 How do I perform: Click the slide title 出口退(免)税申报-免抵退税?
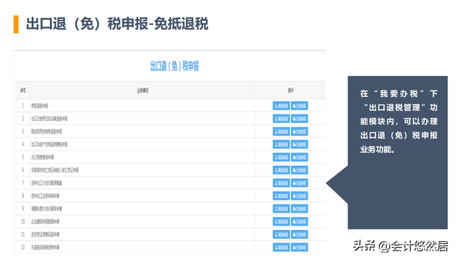tap(117, 23)
